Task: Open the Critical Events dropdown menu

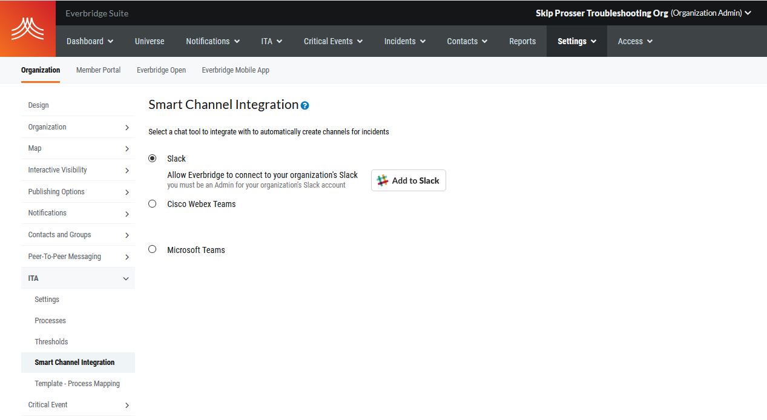Action: (x=333, y=41)
